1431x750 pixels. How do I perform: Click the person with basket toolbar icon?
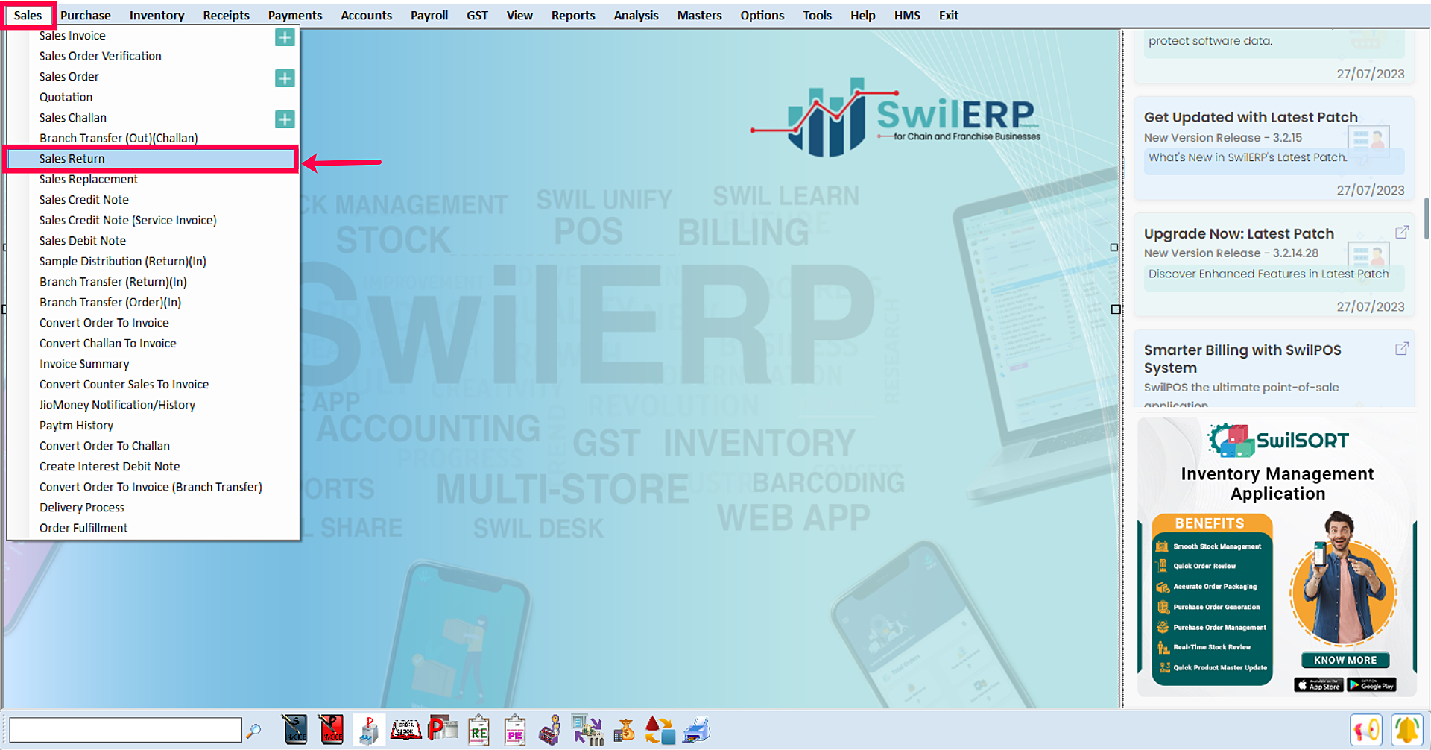(x=550, y=730)
